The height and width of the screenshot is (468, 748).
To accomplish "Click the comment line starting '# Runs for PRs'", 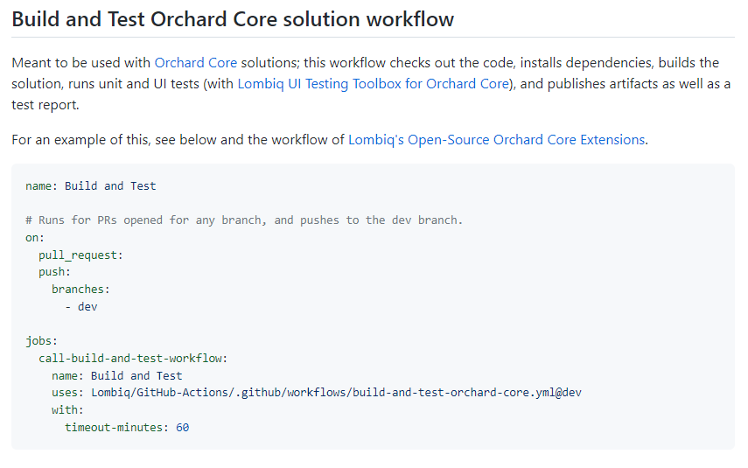I will [x=244, y=220].
